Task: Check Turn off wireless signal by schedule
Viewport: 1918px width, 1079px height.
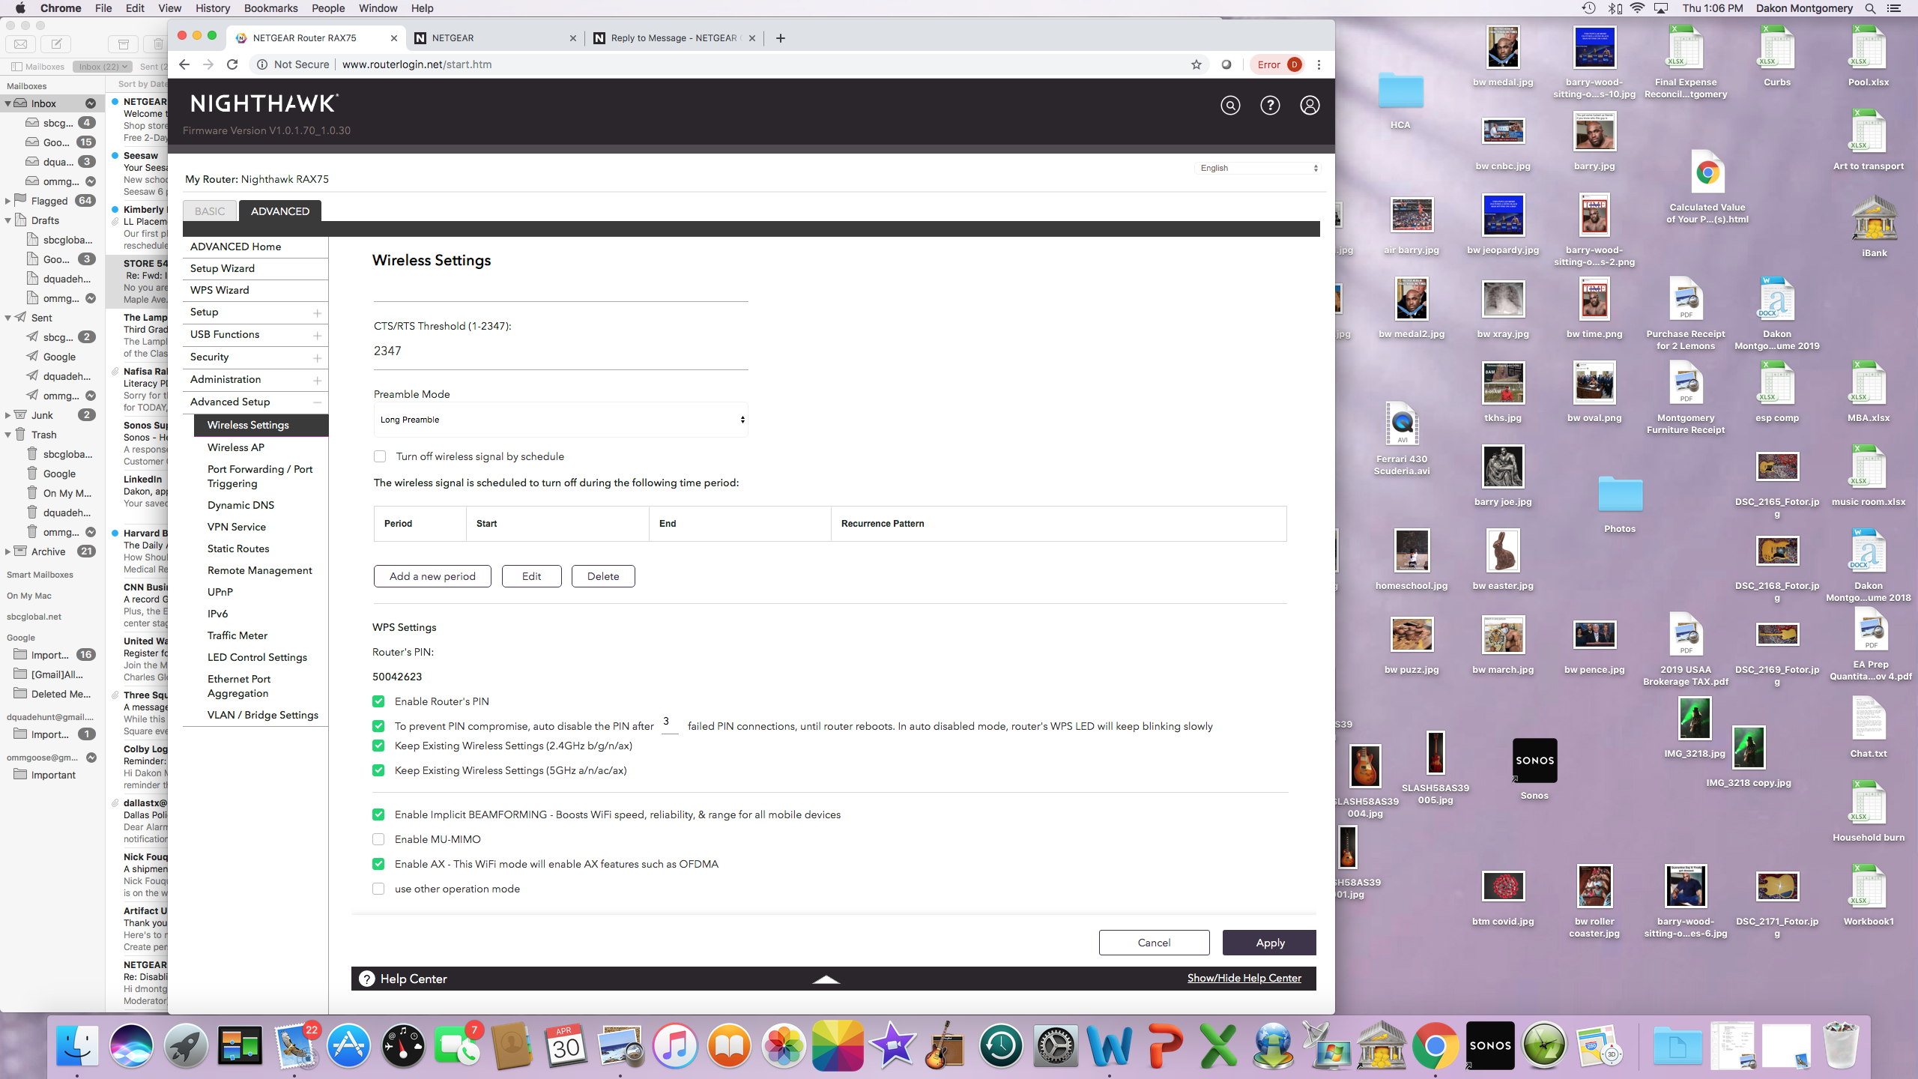Action: pos(380,456)
